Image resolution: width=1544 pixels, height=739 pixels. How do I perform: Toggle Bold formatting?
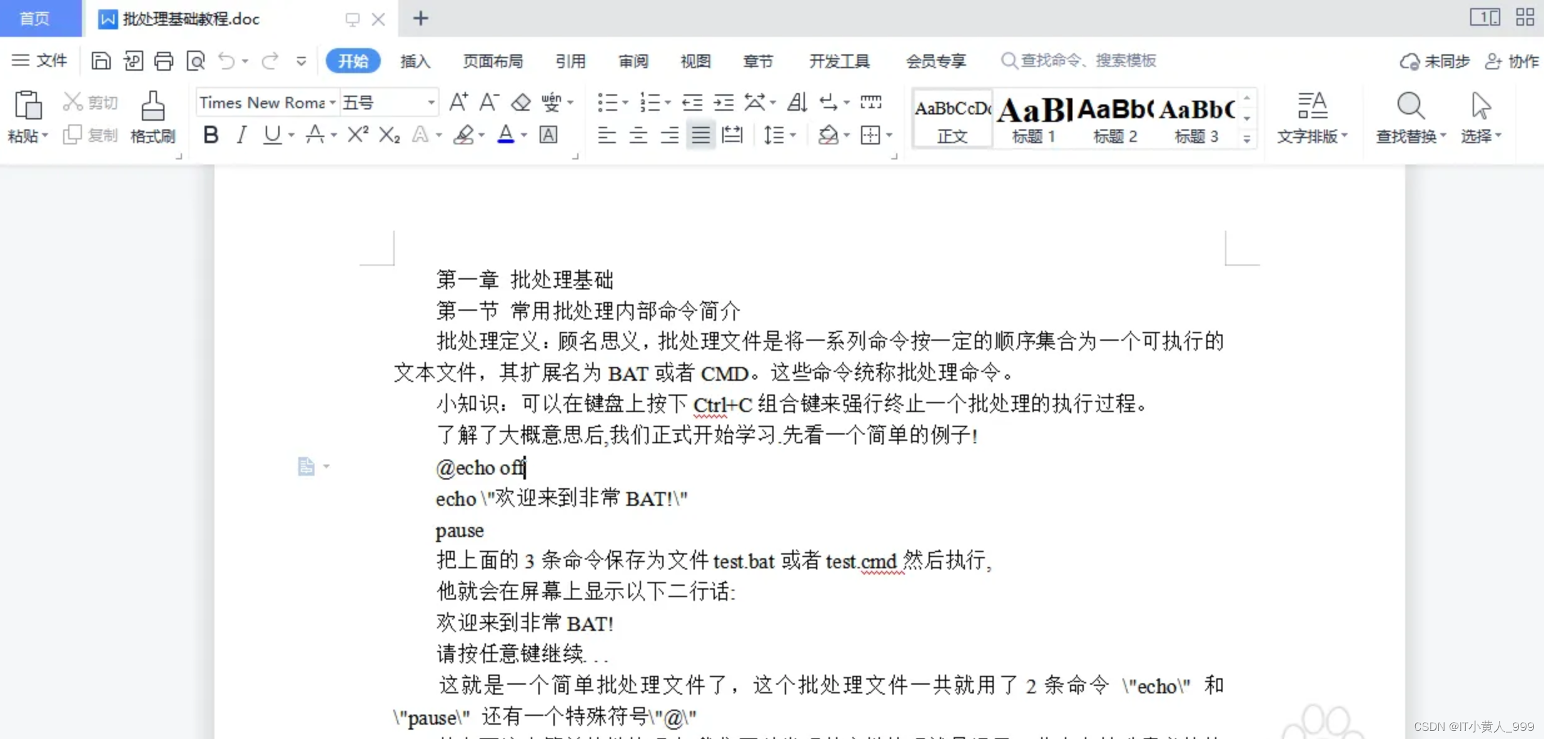211,135
